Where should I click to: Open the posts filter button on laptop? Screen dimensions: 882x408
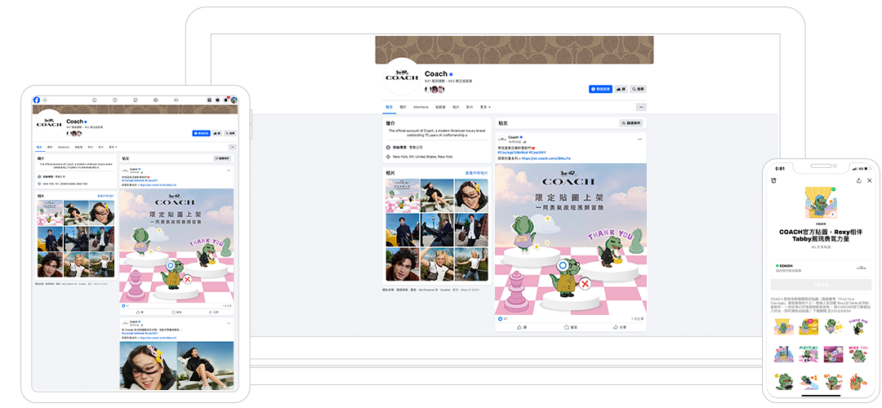click(x=631, y=123)
